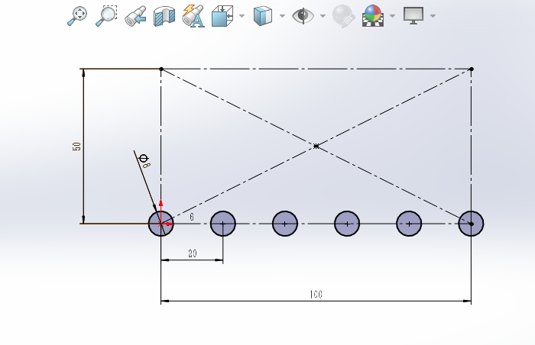Select the top-right rectangle corner point
Image resolution: width=535 pixels, height=345 pixels.
(472, 69)
